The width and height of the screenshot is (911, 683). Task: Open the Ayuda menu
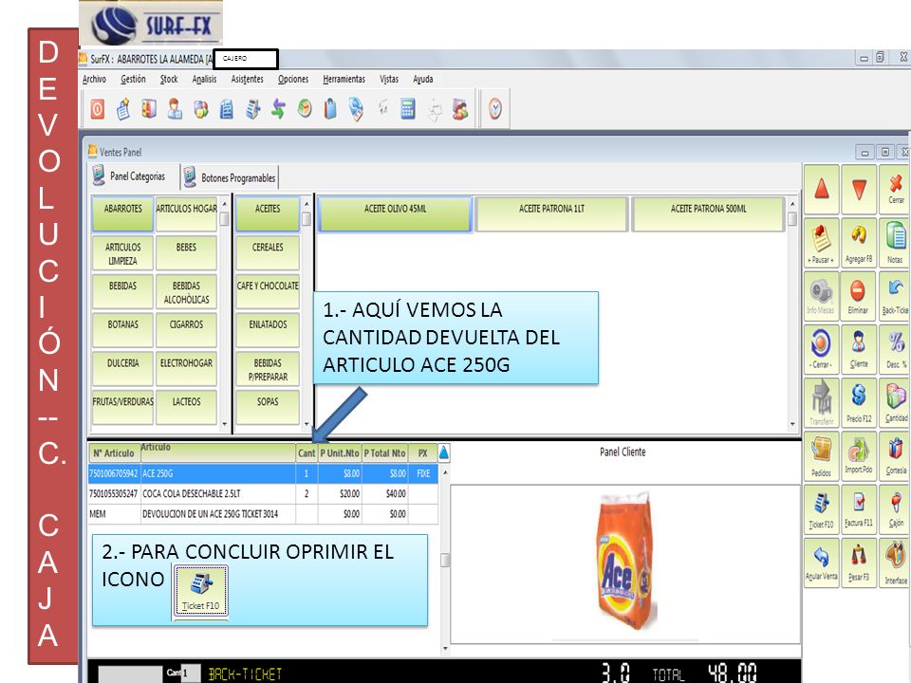(x=423, y=79)
